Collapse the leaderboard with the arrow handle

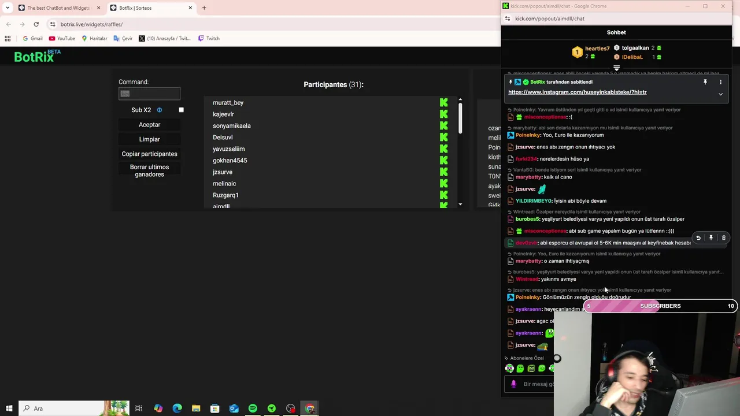pyautogui.click(x=616, y=68)
